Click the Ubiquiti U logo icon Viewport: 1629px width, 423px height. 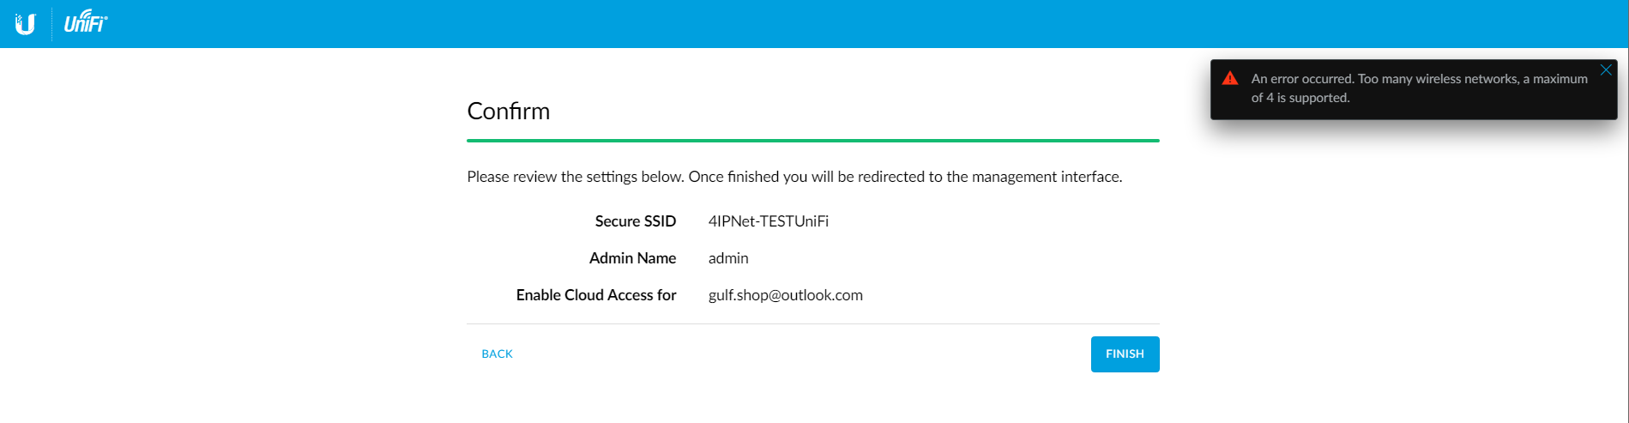(26, 24)
